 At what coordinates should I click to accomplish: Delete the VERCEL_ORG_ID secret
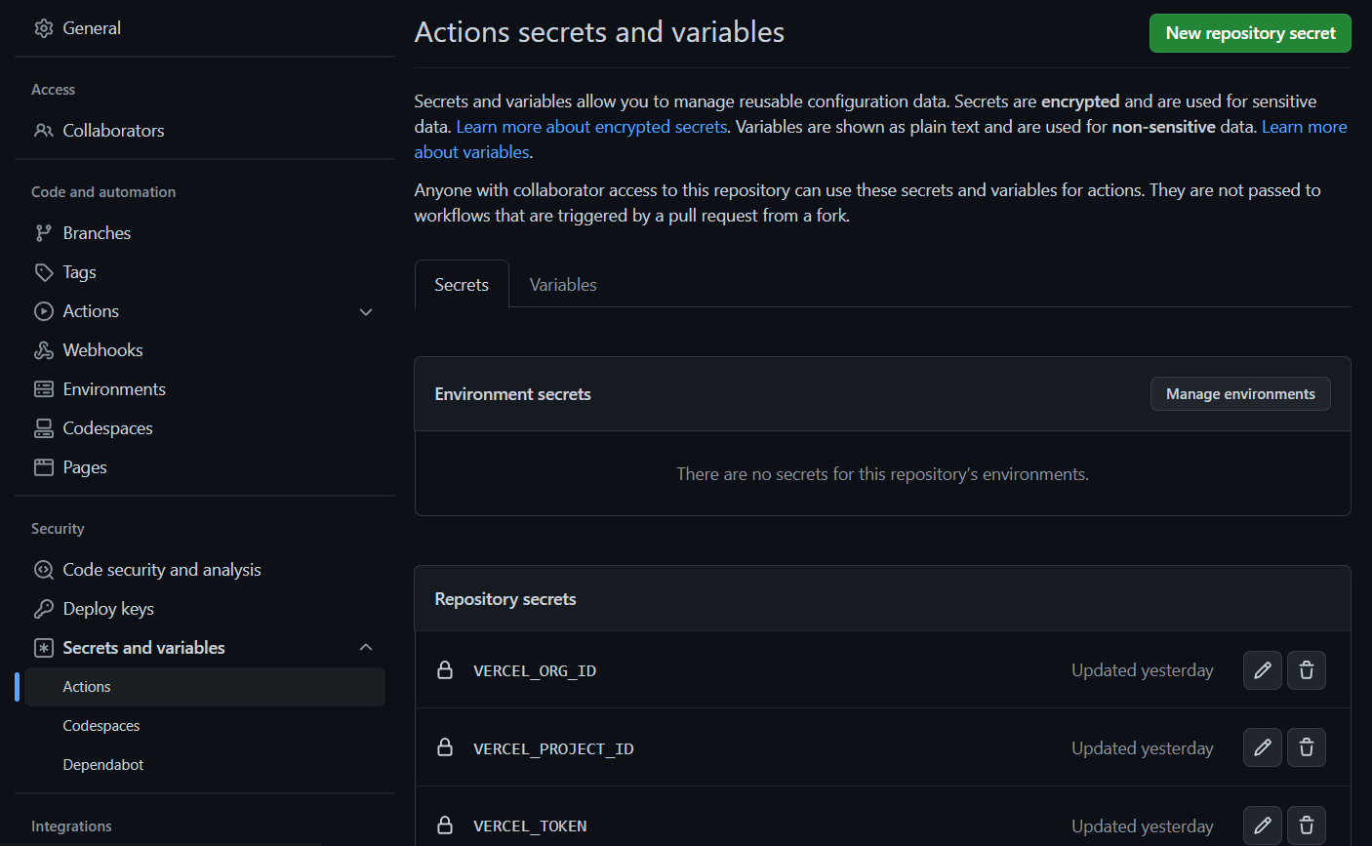[x=1306, y=670]
